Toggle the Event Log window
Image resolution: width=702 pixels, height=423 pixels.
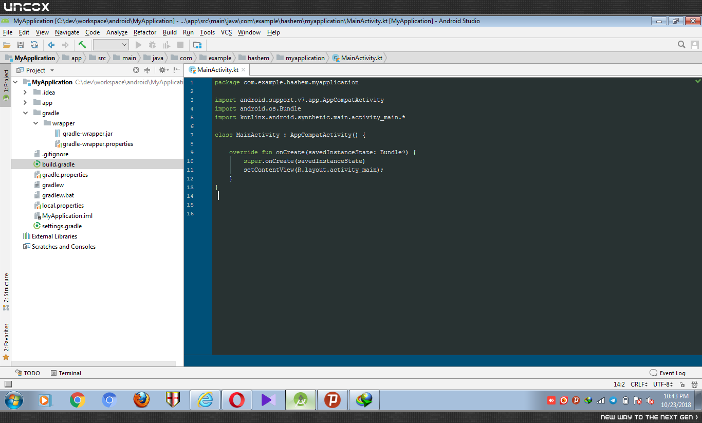click(668, 373)
